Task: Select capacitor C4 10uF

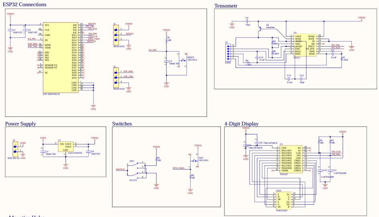Action: click(247, 21)
